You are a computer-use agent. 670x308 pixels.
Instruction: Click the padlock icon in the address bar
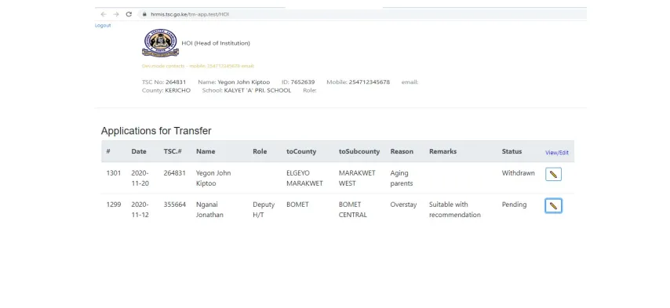(x=144, y=14)
